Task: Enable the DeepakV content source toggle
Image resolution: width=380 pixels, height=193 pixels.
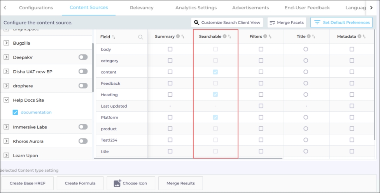Action: click(x=83, y=57)
